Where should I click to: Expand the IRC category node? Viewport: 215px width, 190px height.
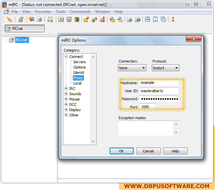coord(66,89)
